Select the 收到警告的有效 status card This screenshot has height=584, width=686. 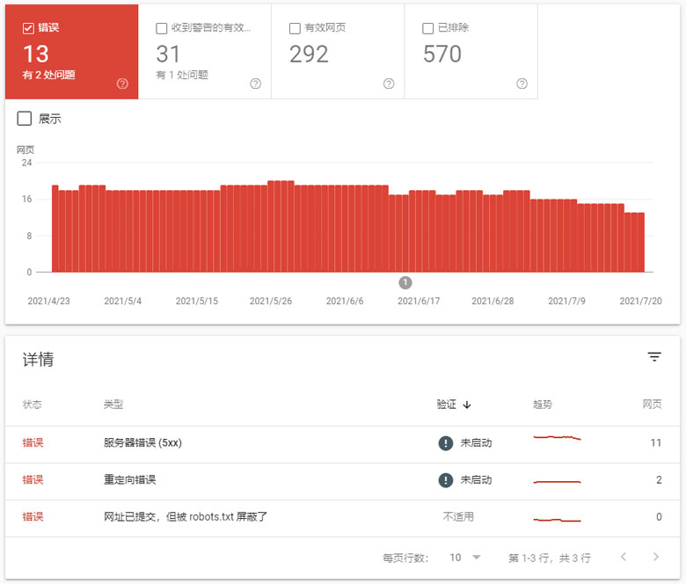pos(204,50)
